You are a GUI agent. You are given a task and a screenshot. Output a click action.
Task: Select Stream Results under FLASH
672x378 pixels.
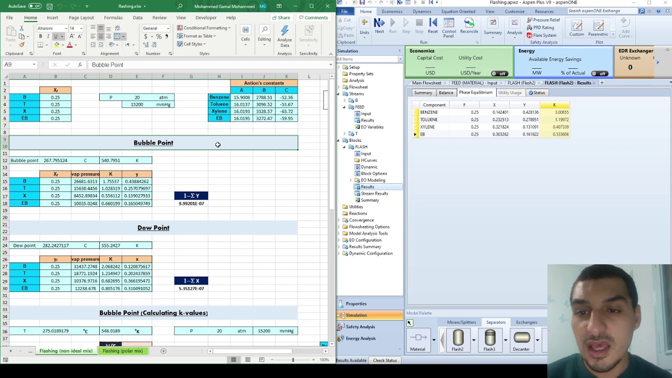(374, 193)
